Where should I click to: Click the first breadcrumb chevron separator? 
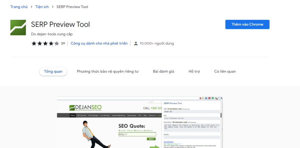[x=31, y=7]
